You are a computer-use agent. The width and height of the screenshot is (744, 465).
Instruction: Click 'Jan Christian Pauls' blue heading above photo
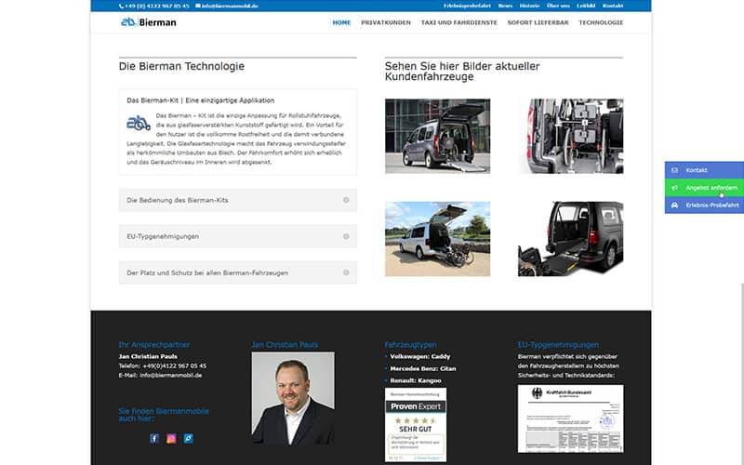pos(285,345)
